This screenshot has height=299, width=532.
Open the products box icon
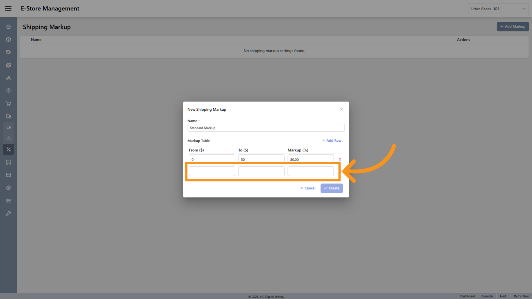coord(9,40)
